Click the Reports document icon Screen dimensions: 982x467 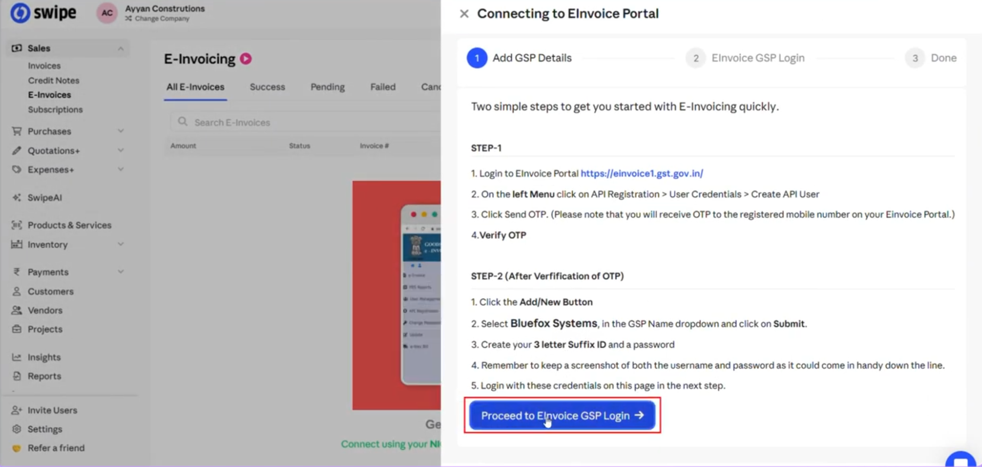(17, 376)
